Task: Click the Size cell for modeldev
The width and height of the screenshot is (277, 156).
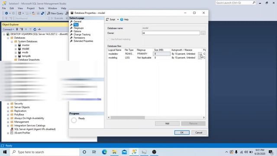Action: (161, 54)
